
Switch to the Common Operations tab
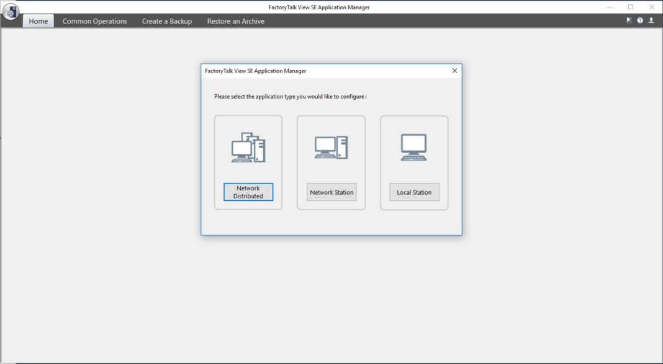(94, 20)
